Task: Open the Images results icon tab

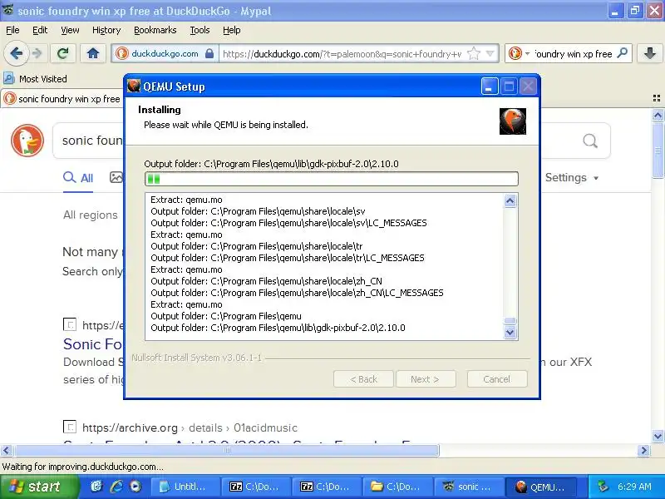Action: (x=116, y=177)
